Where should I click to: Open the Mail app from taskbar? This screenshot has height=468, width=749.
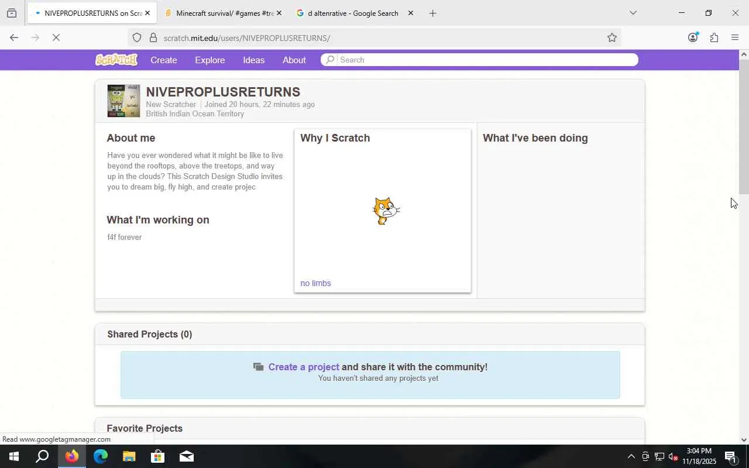pyautogui.click(x=187, y=456)
